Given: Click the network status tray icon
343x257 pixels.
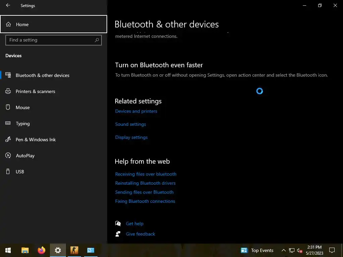Looking at the screenshot, I should [x=292, y=250].
